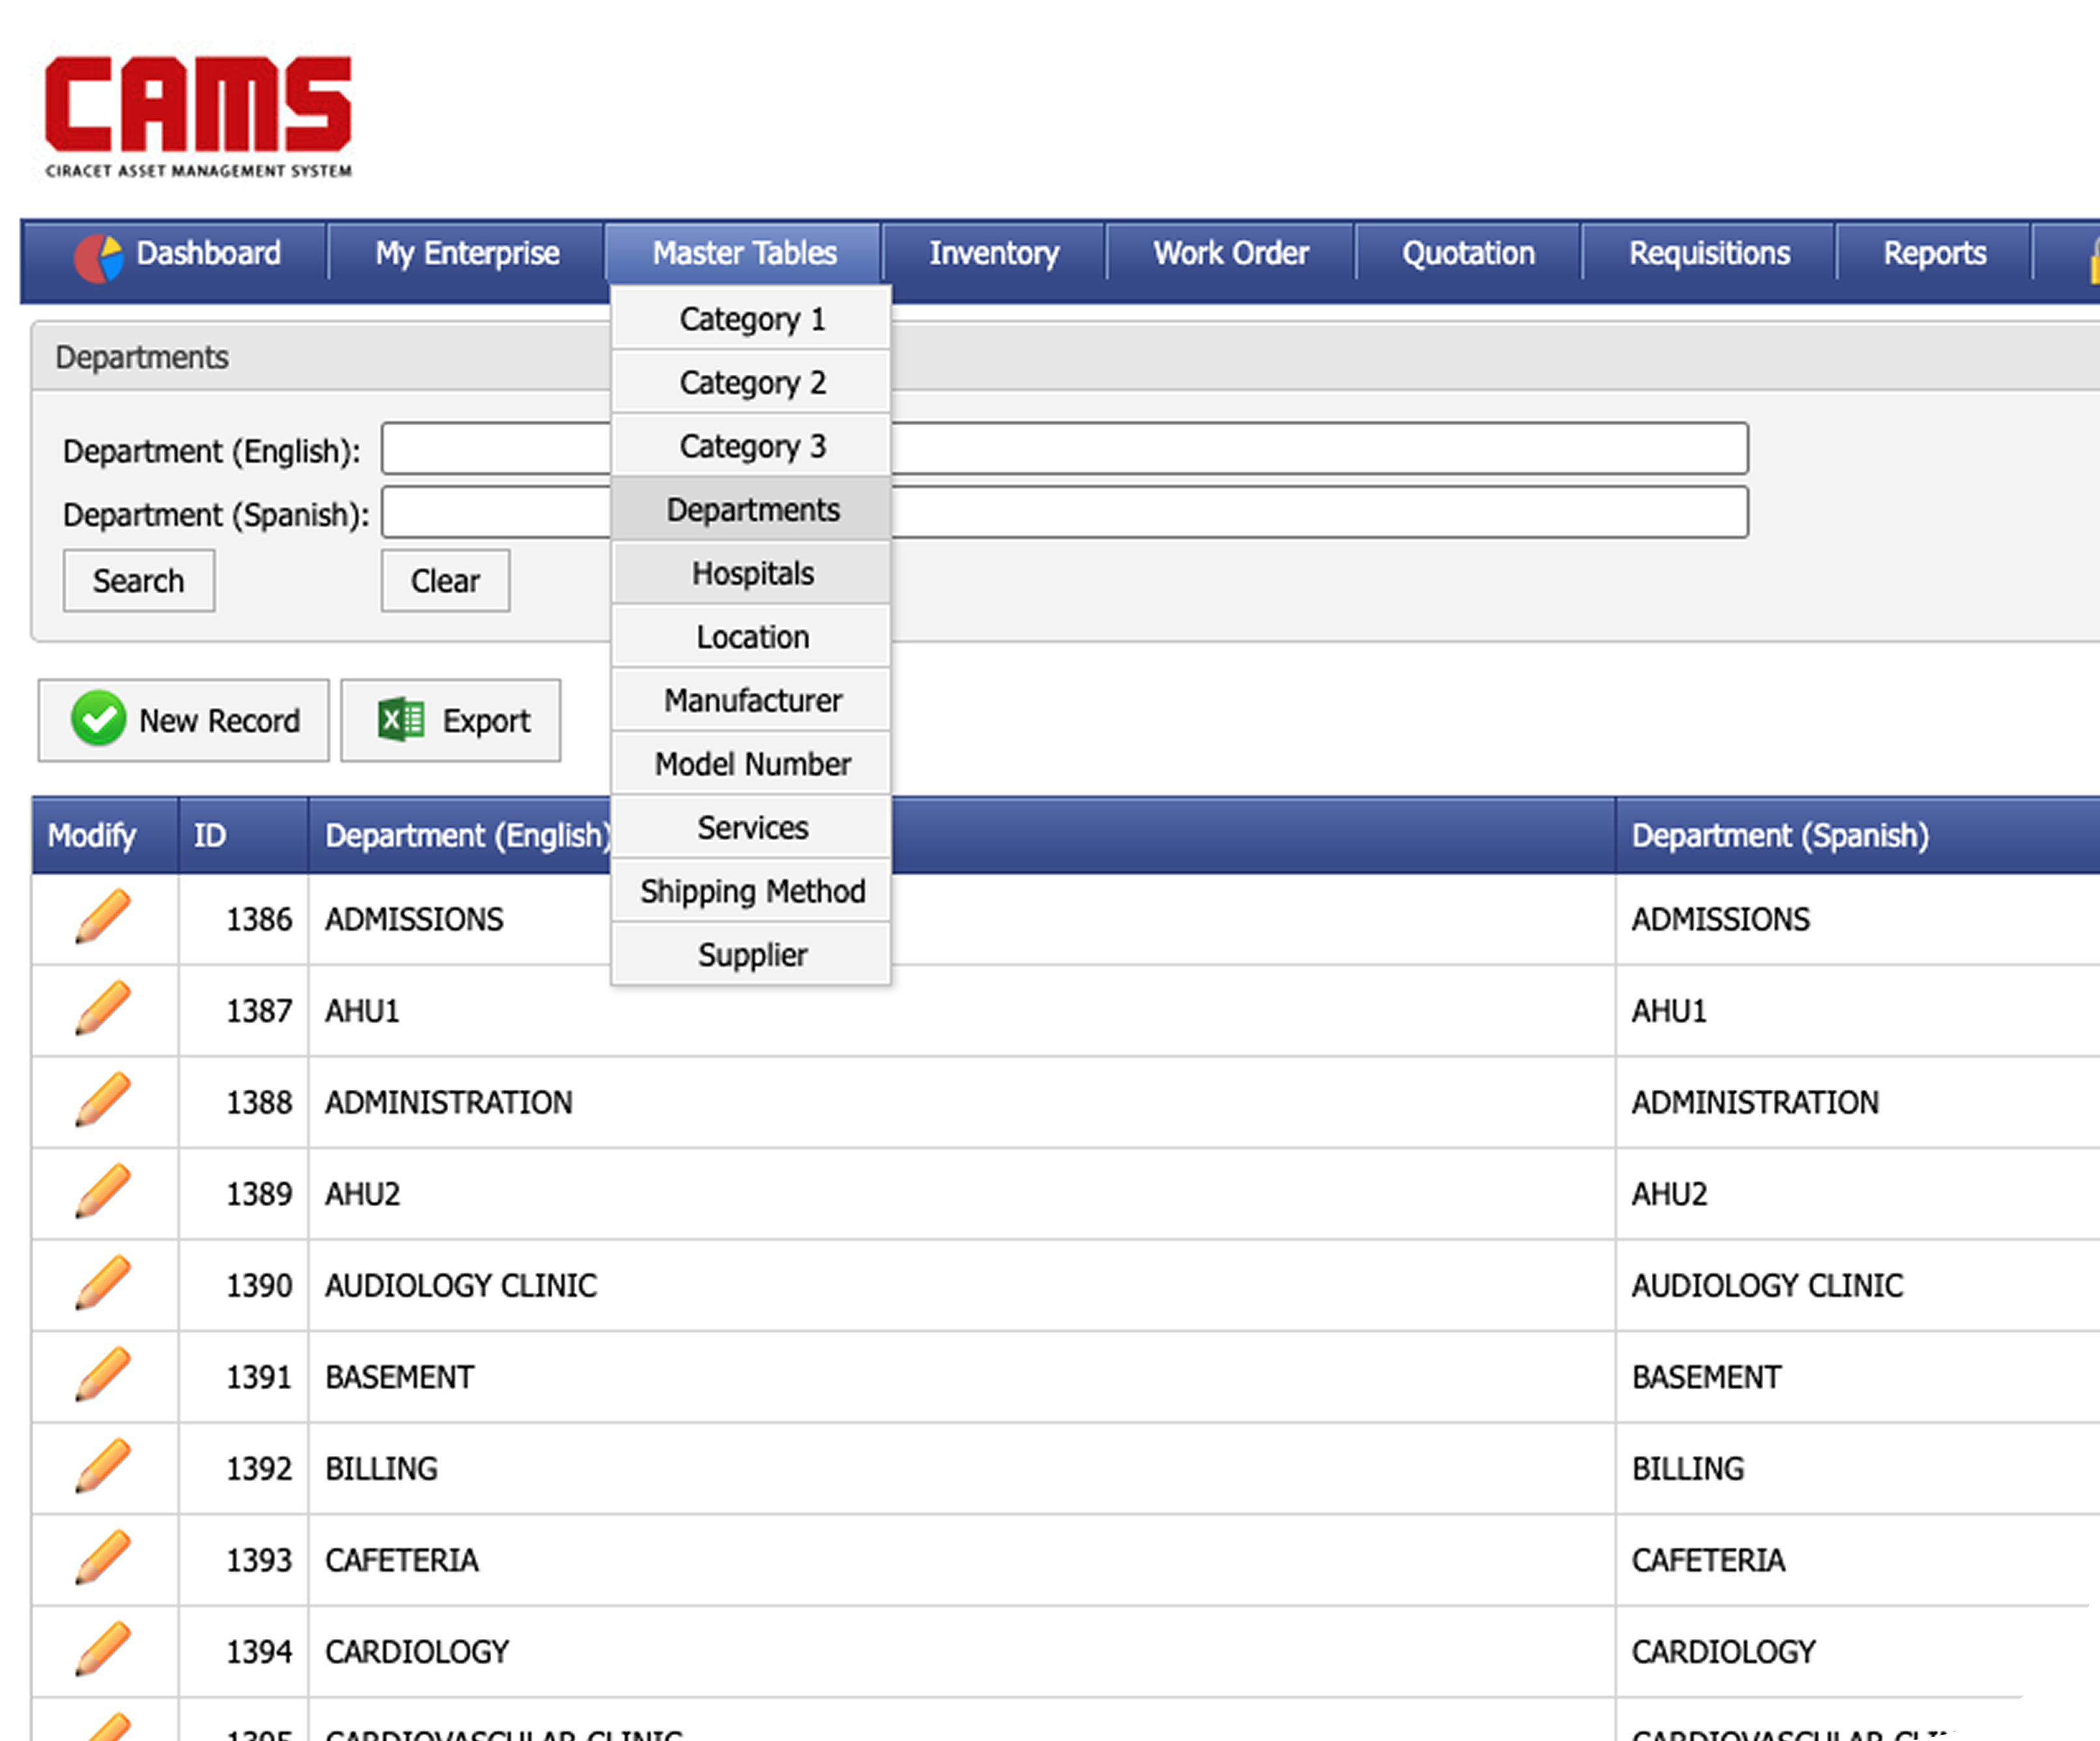
Task: Open the Master Tables dropdown menu
Action: pyautogui.click(x=743, y=254)
